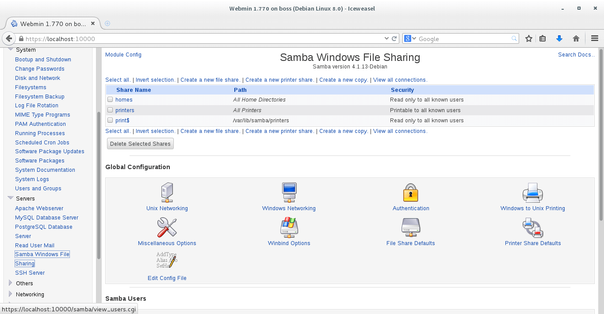
Task: Reload the page with the refresh icon
Action: (x=394, y=38)
